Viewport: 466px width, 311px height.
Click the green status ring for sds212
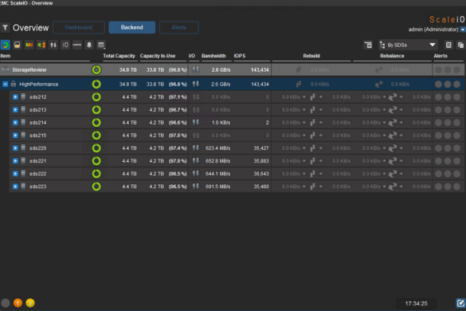(96, 97)
